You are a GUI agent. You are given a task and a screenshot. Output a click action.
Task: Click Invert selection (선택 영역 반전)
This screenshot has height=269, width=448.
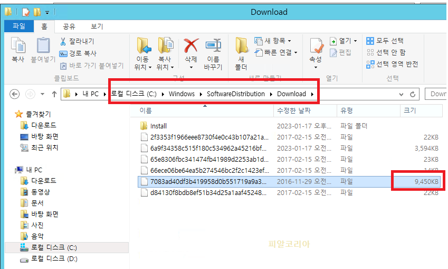point(392,64)
